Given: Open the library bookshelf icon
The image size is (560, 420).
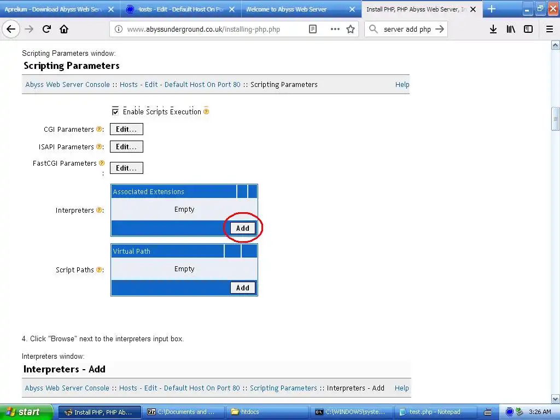Looking at the screenshot, I should [511, 30].
